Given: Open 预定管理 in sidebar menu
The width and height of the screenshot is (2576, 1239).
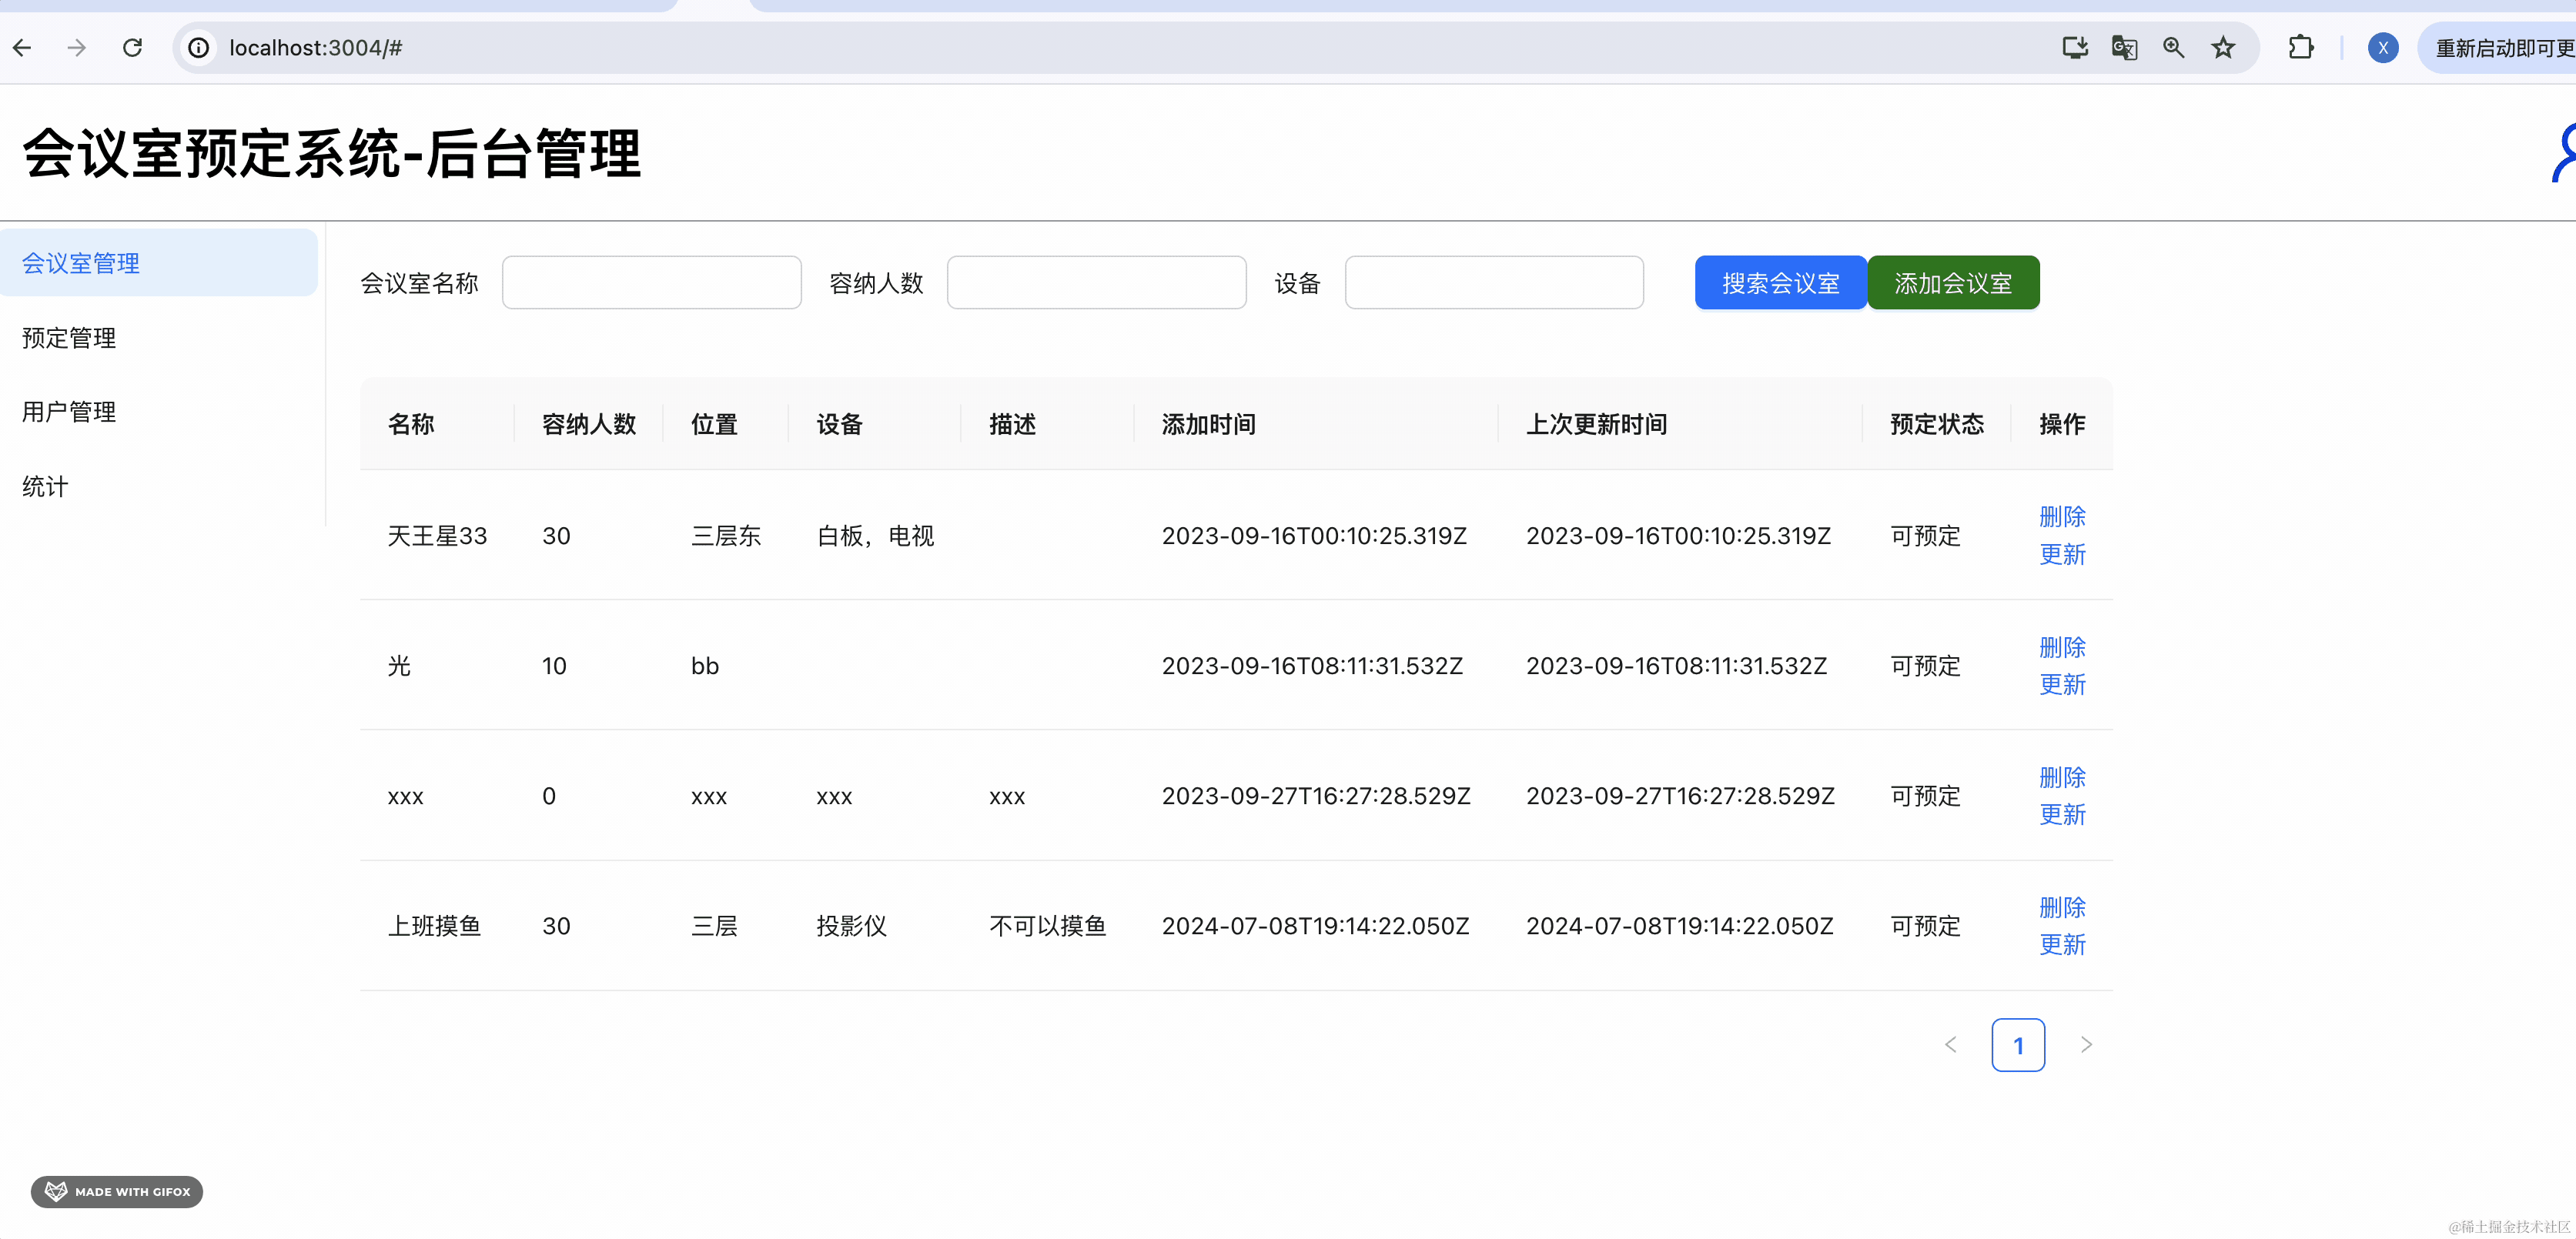Looking at the screenshot, I should [69, 338].
